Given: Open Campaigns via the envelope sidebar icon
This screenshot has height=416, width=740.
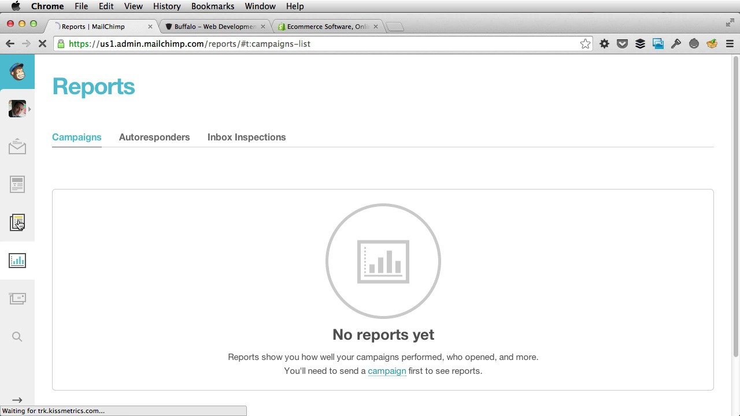Looking at the screenshot, I should [17, 147].
